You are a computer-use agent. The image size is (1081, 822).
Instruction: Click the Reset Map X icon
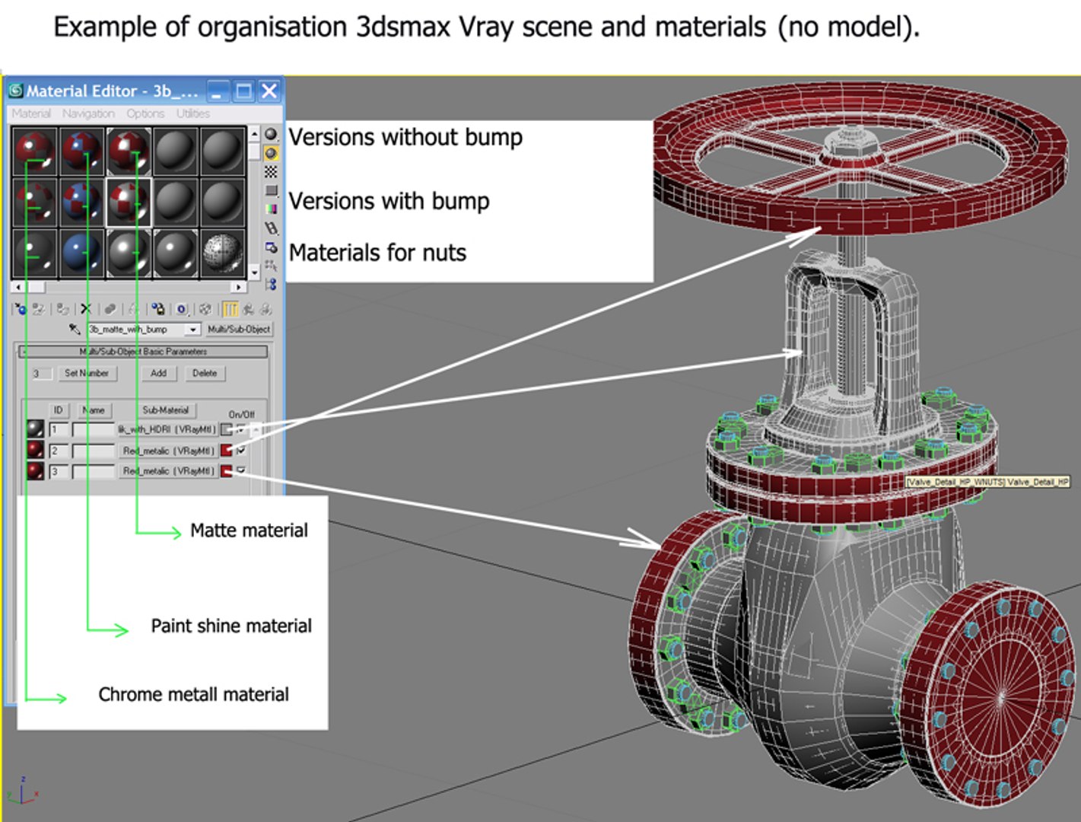(86, 309)
